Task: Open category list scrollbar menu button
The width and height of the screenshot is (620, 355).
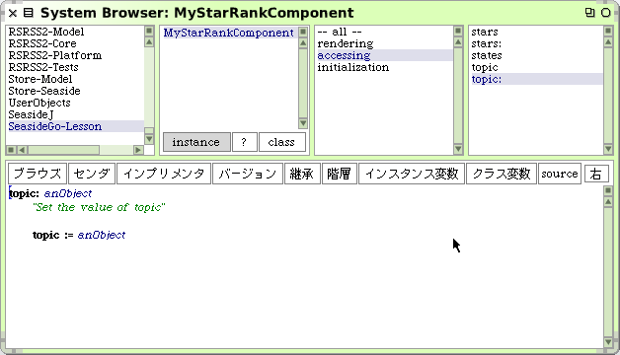Action: (x=149, y=31)
